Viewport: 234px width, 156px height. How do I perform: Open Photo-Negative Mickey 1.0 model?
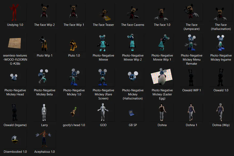(x=74, y=78)
